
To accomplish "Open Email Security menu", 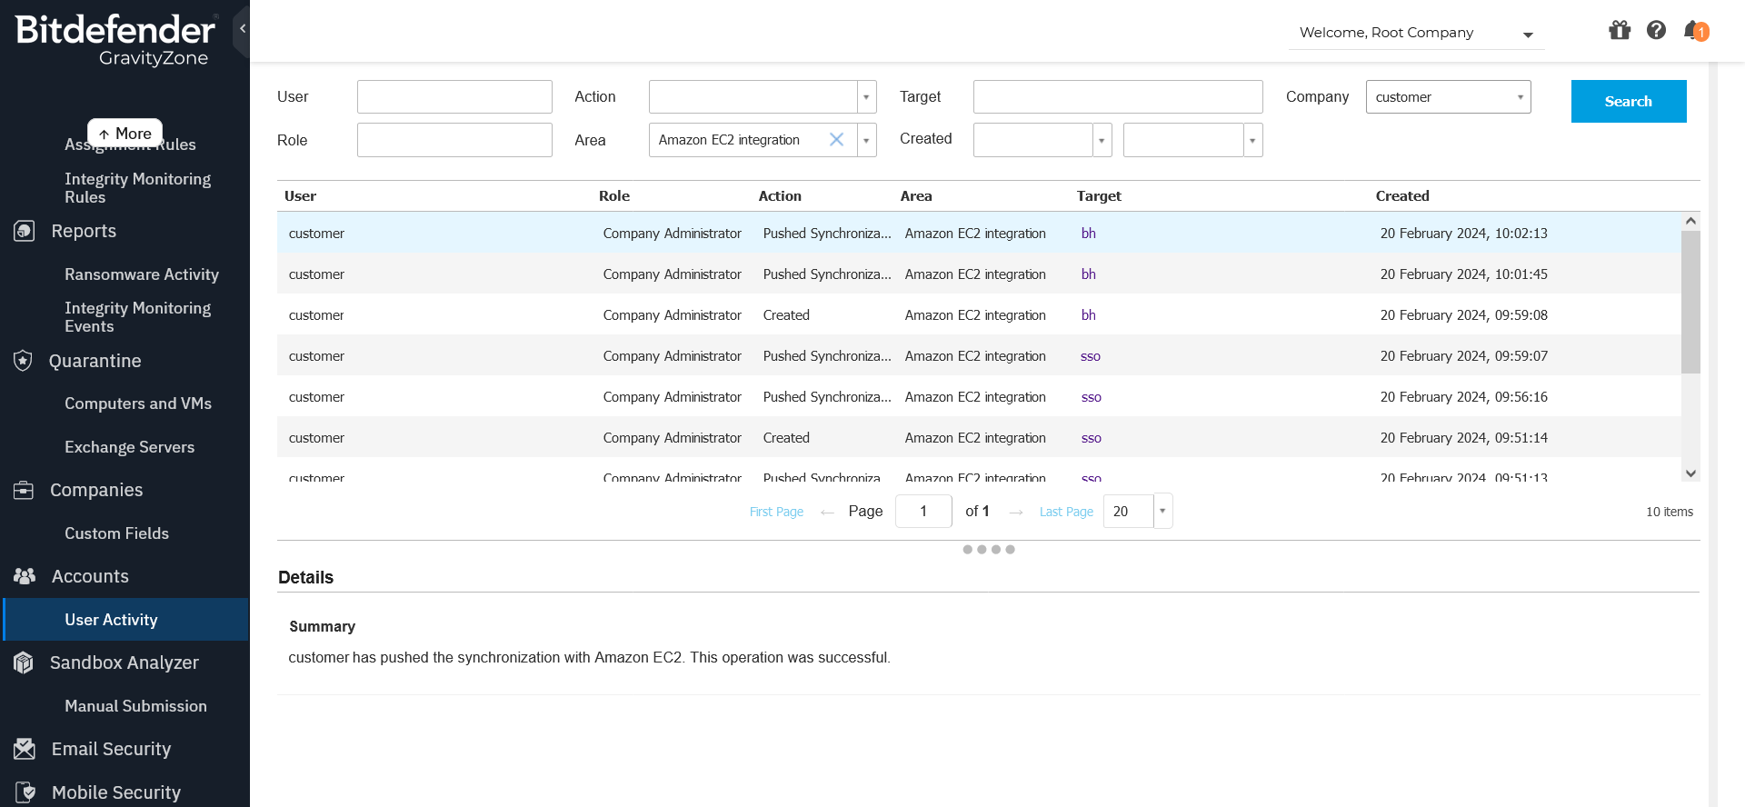I will point(111,749).
